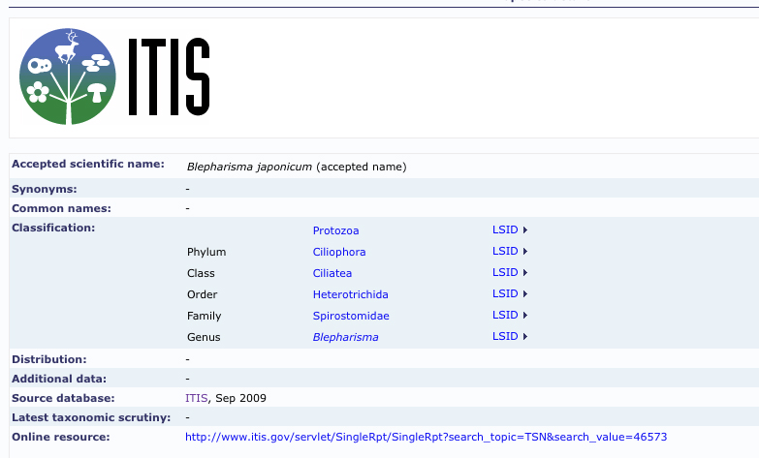Open the Ciliatea class link
The image size is (759, 458).
(x=332, y=273)
